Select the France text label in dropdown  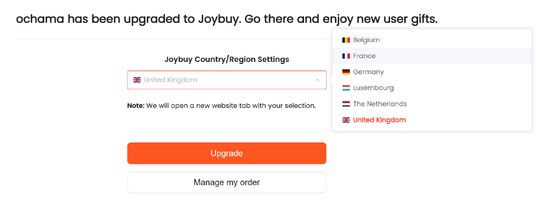[x=364, y=56]
